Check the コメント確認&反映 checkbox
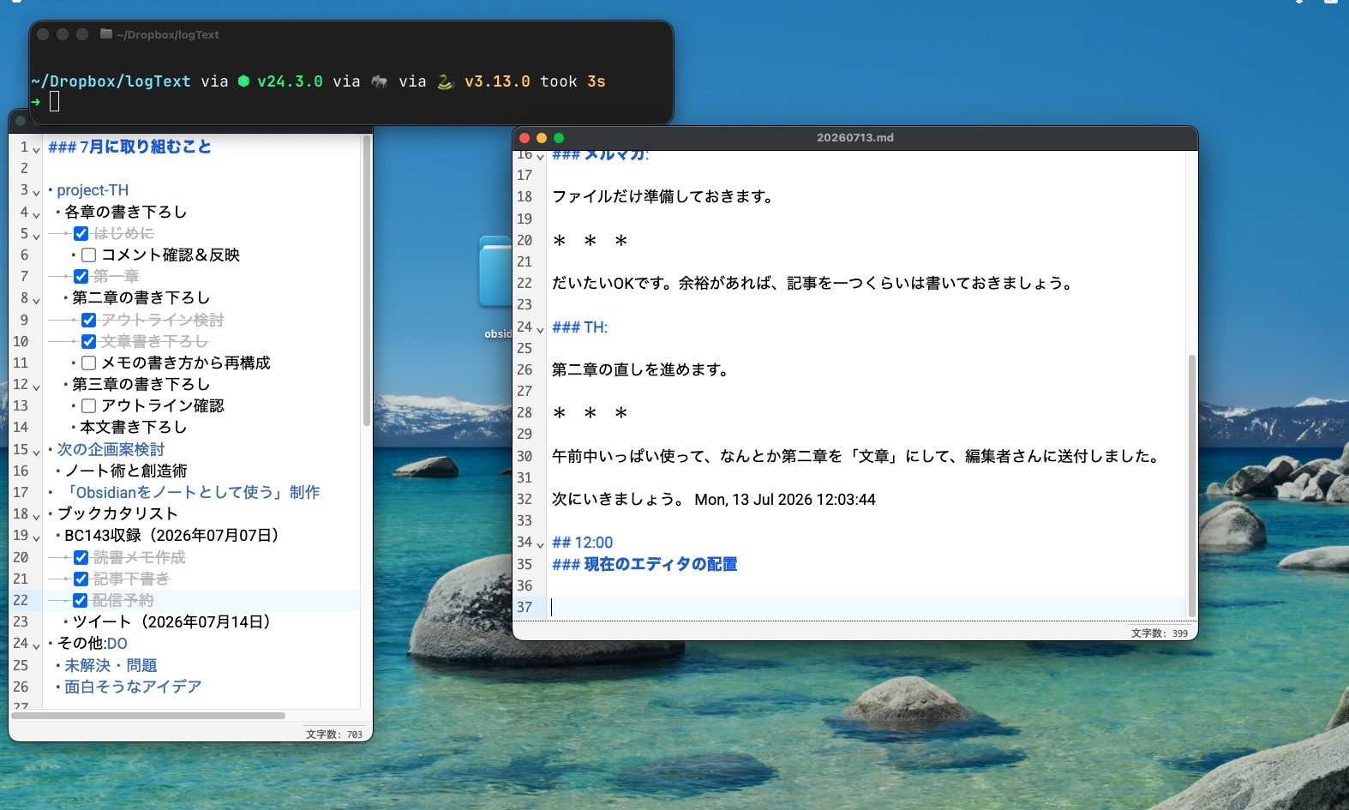Screen dimensions: 1349x810 tap(89, 255)
